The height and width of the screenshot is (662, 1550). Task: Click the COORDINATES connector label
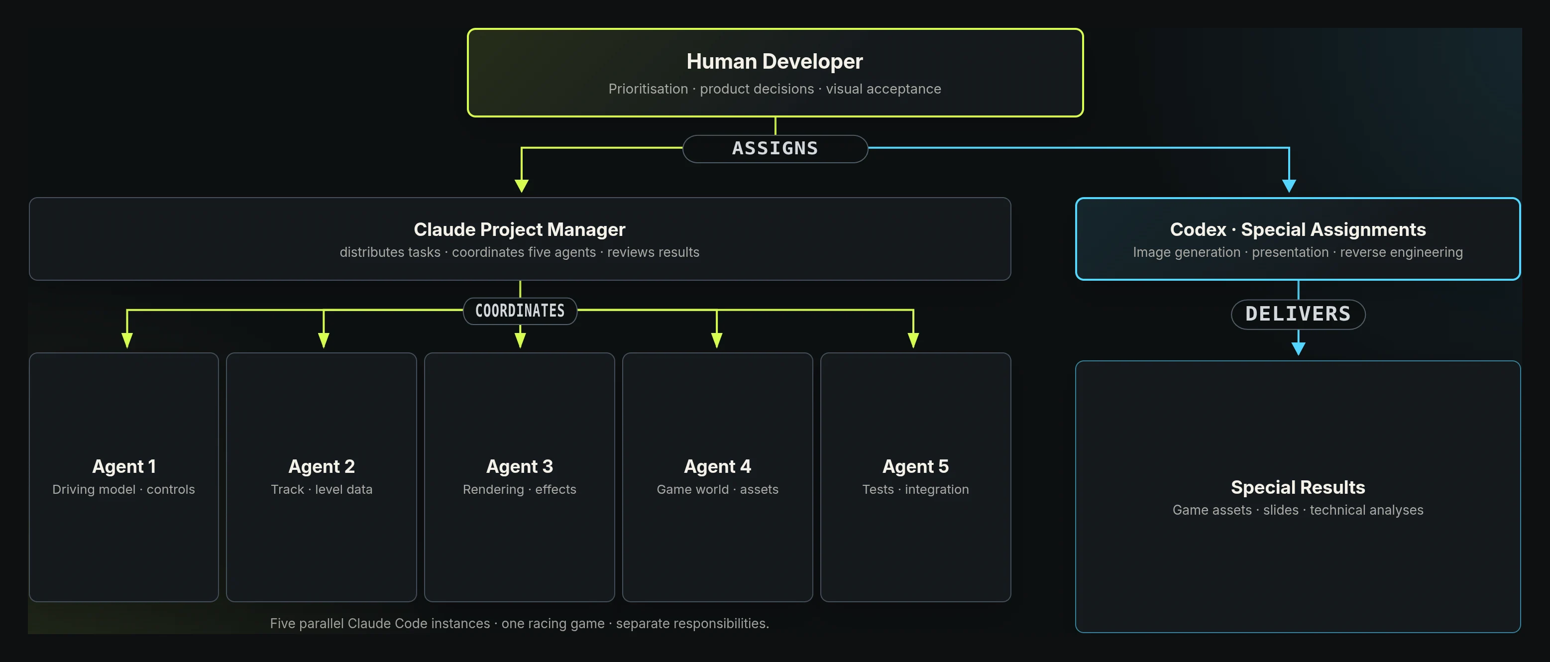pyautogui.click(x=520, y=311)
